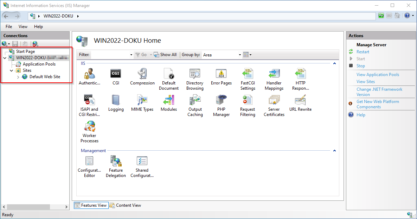Open the Default Document feature
Viewport: 417px width, 219px height.
tap(169, 79)
